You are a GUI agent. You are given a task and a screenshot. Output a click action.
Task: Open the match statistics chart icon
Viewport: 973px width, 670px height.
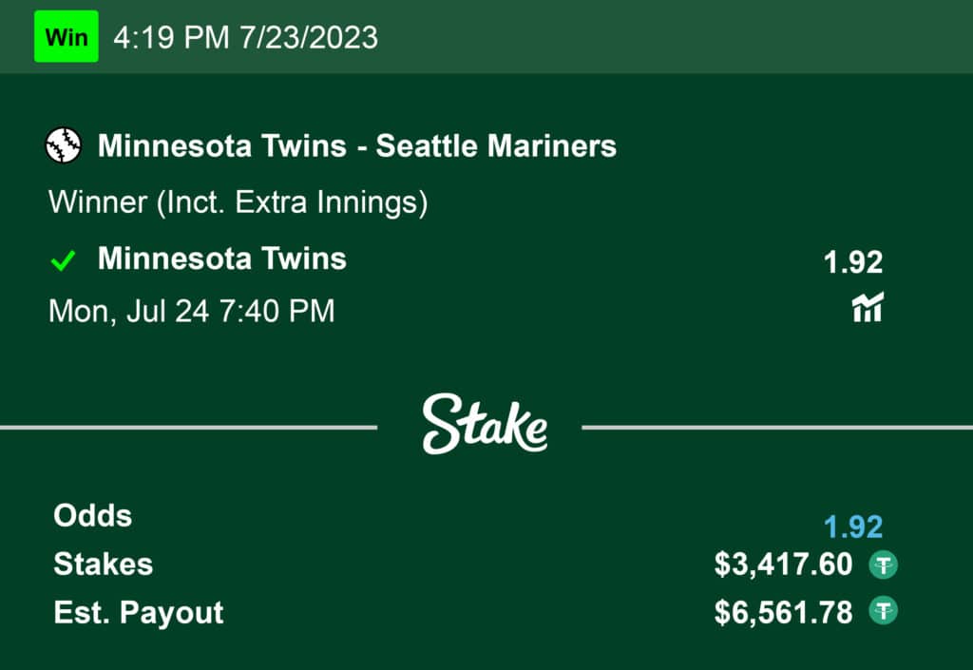coord(867,308)
